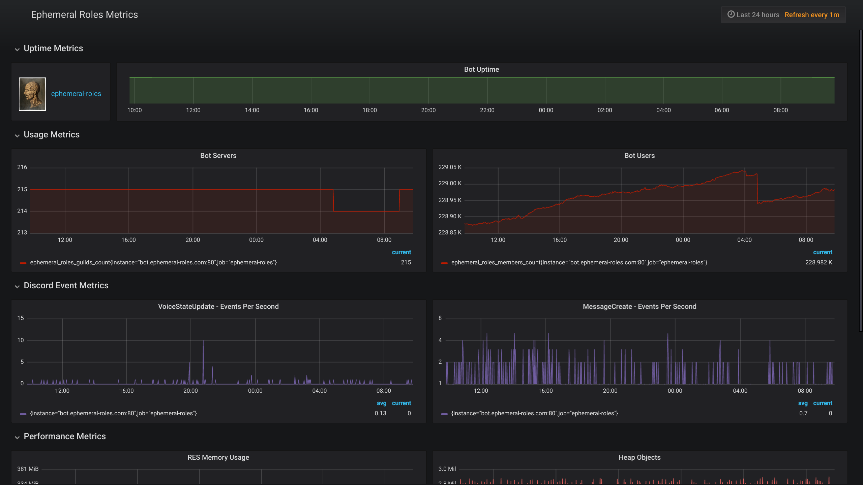Sort Bot Servers legend by current column
Image resolution: width=863 pixels, height=485 pixels.
click(401, 252)
